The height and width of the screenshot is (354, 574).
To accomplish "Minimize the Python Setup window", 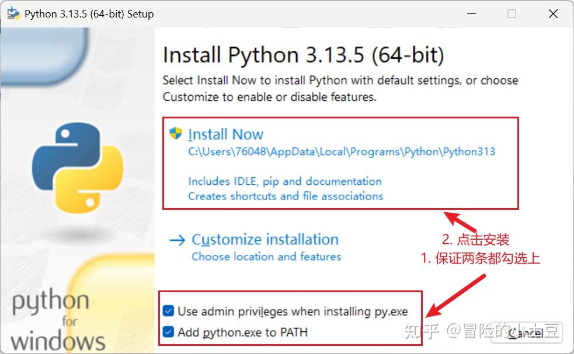I will point(471,13).
